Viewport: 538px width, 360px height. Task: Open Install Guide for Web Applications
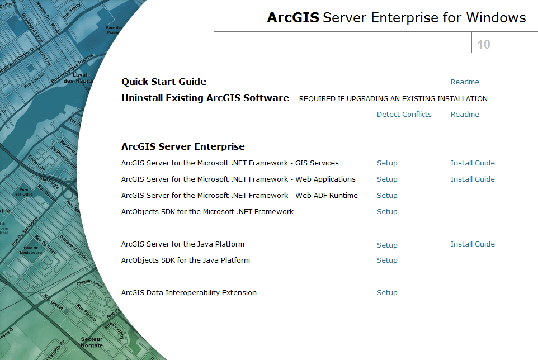click(x=473, y=179)
